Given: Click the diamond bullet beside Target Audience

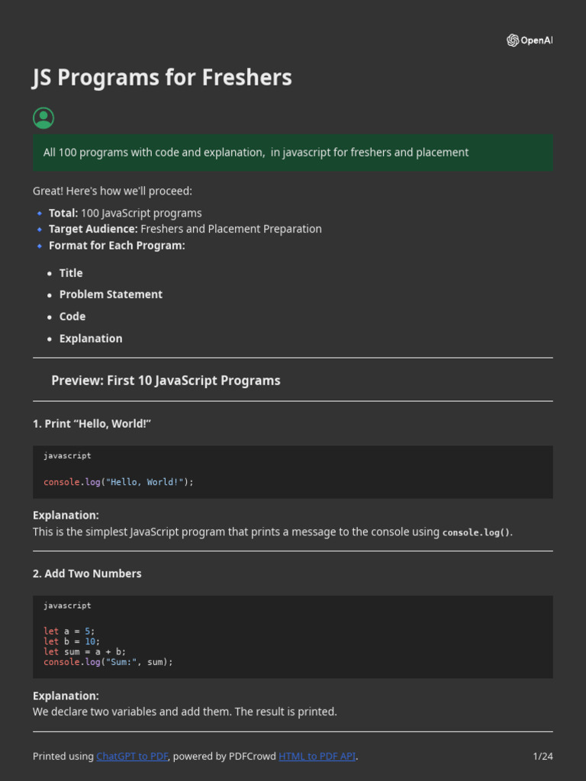Looking at the screenshot, I should 40,229.
